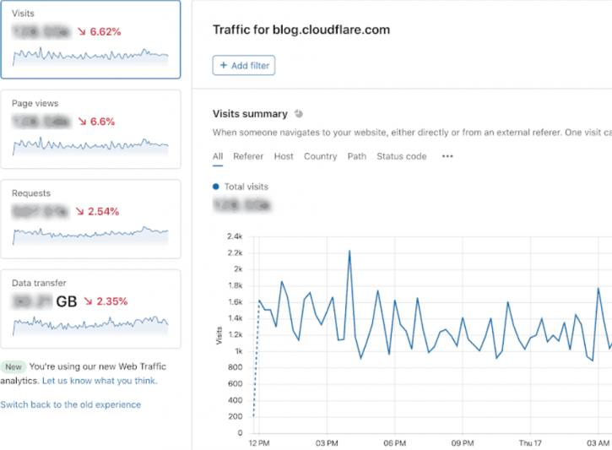The height and width of the screenshot is (450, 612).
Task: Click the Data transfer 2.35% decrease indicator
Action: tap(106, 301)
